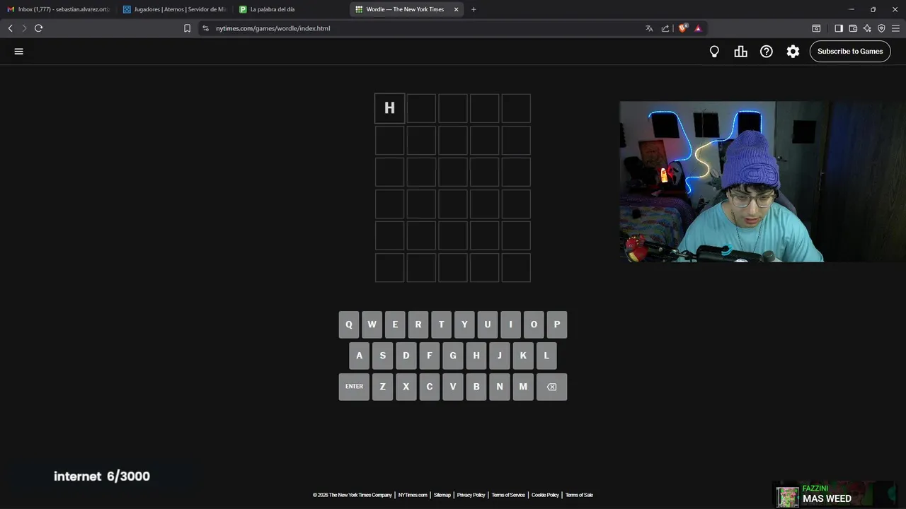Click the O key on the Wordle keyboard
Viewport: 906px width, 509px height.
pyautogui.click(x=534, y=324)
